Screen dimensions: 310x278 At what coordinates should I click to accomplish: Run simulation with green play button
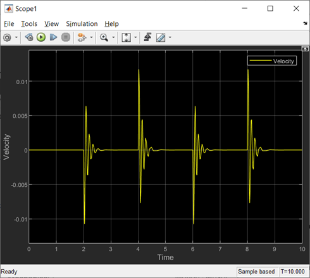click(x=41, y=37)
